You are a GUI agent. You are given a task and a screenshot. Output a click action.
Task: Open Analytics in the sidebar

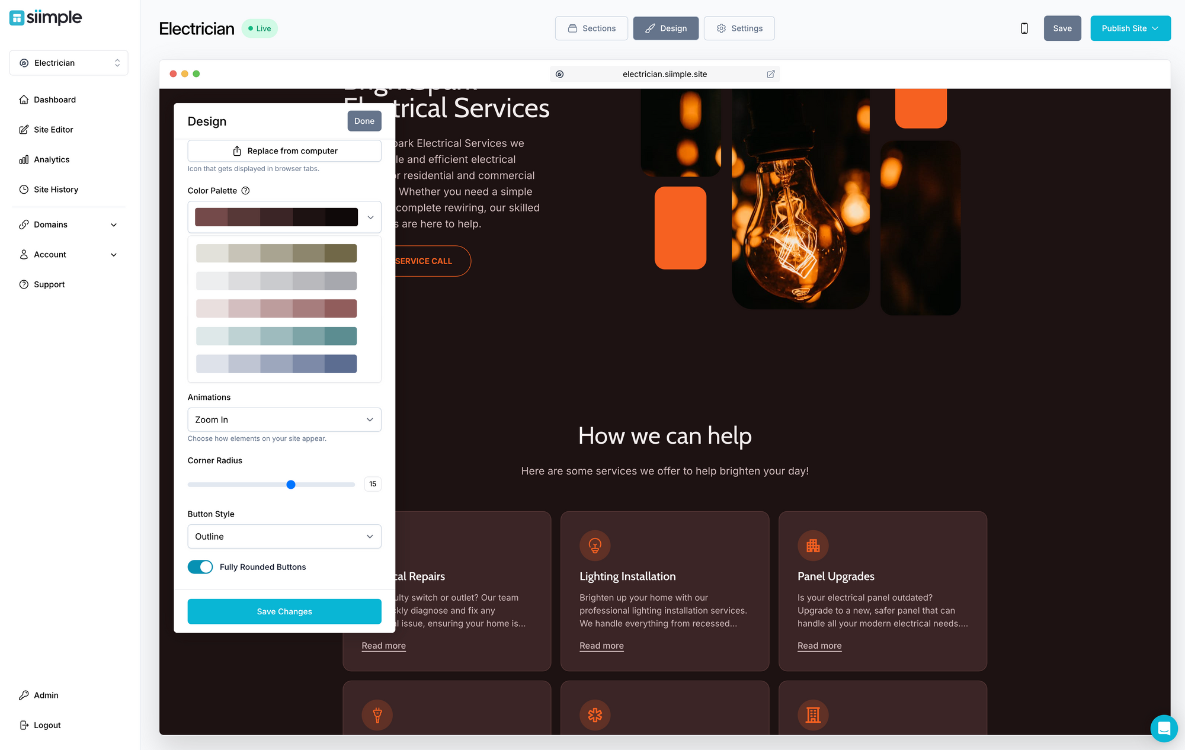pos(52,159)
